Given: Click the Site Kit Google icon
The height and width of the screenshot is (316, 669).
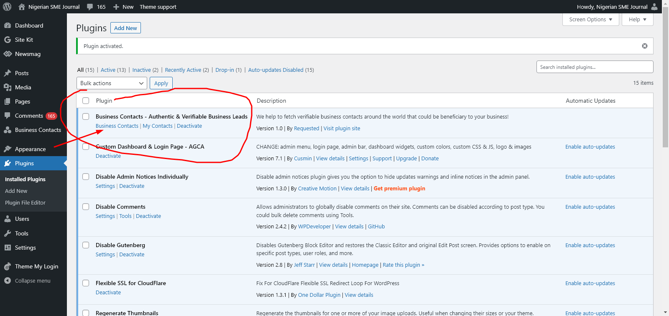Looking at the screenshot, I should click(x=8, y=40).
